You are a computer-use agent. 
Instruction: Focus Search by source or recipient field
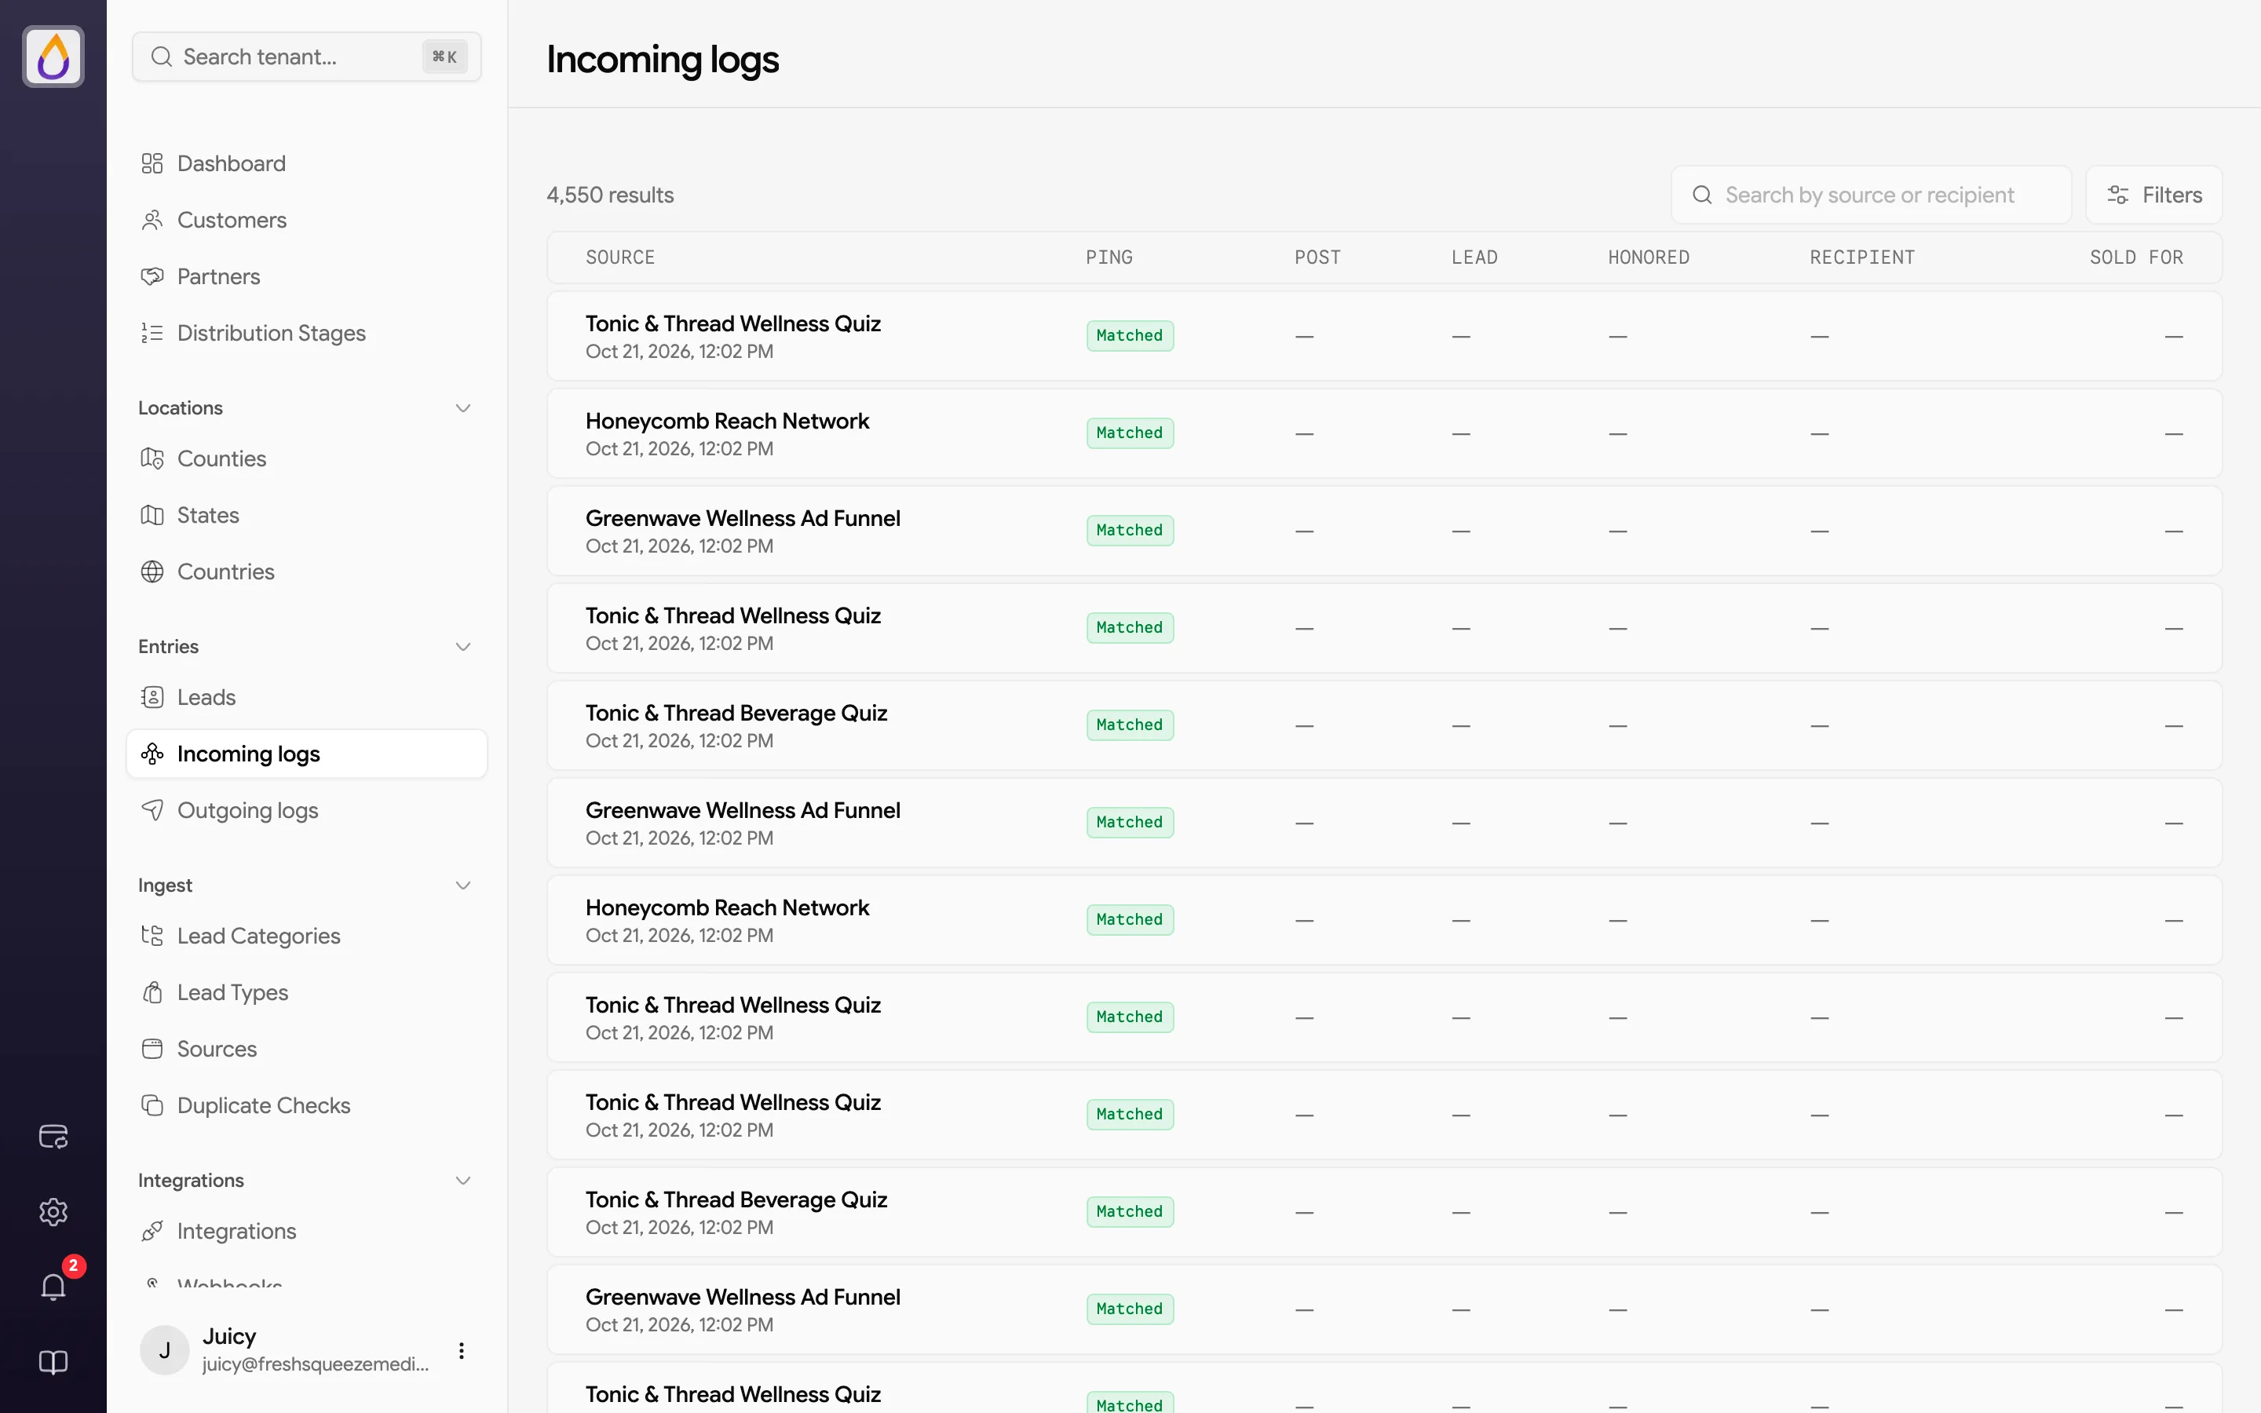(x=1871, y=195)
